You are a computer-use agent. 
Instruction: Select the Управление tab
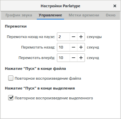(50, 15)
